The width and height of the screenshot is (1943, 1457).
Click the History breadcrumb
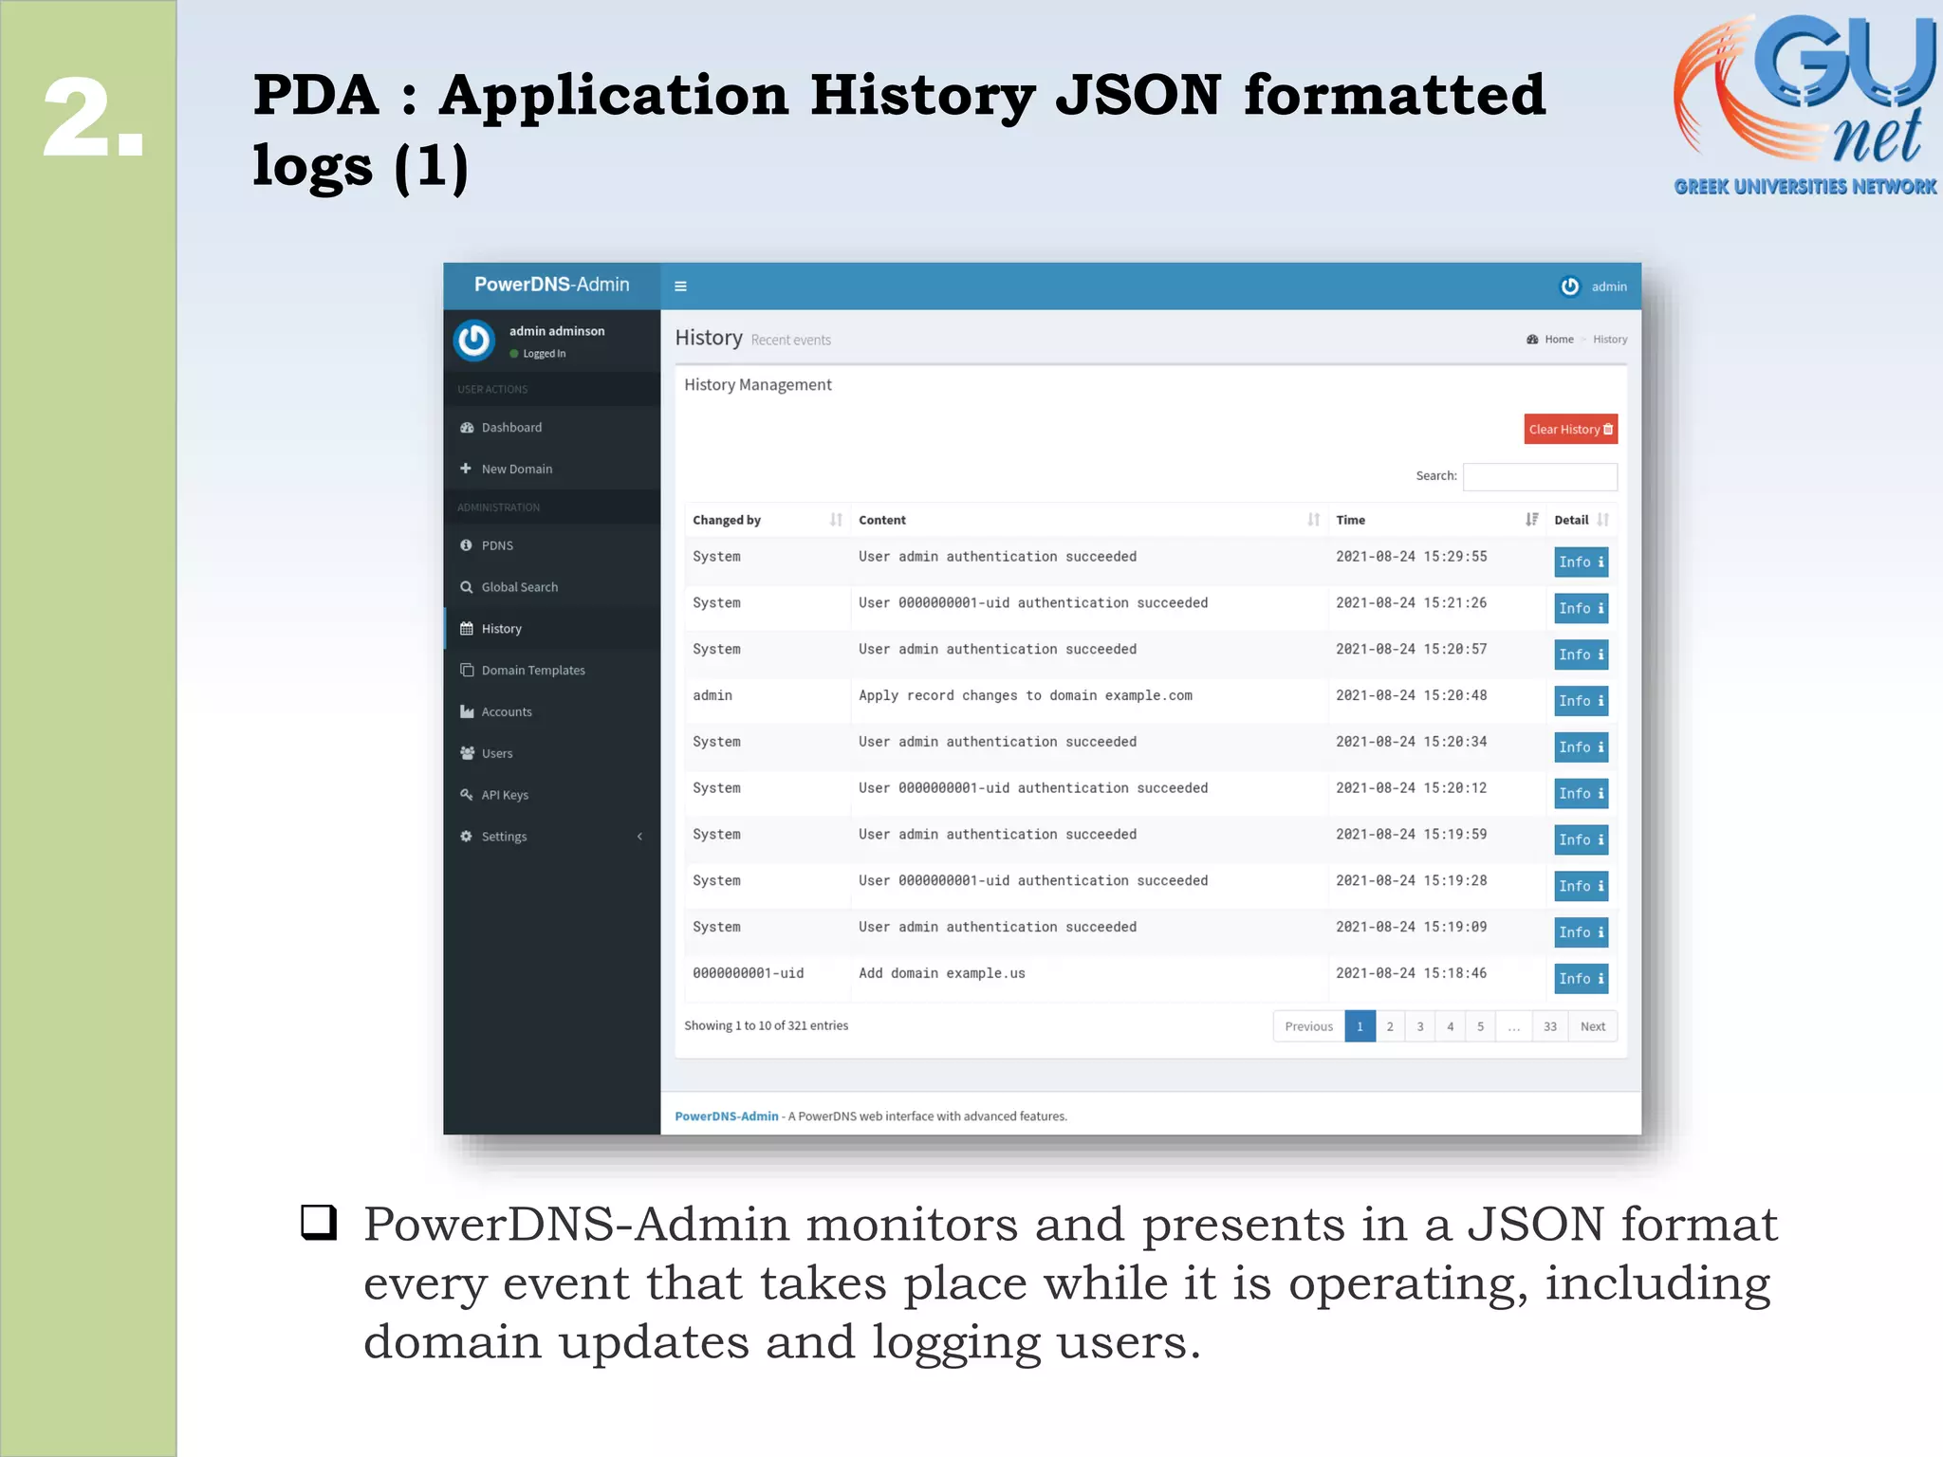click(x=1610, y=340)
